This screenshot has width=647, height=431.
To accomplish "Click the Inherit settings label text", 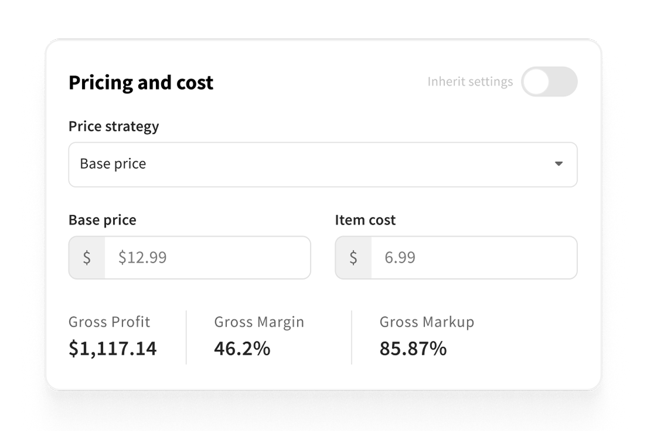I will pos(470,82).
